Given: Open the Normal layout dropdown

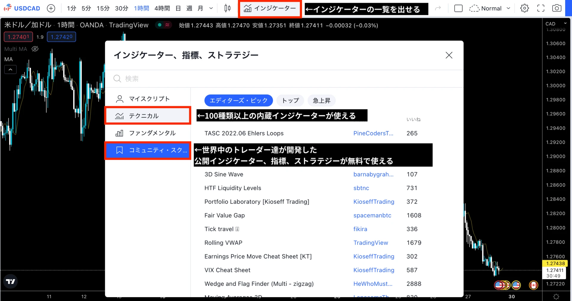Looking at the screenshot, I should pos(490,8).
